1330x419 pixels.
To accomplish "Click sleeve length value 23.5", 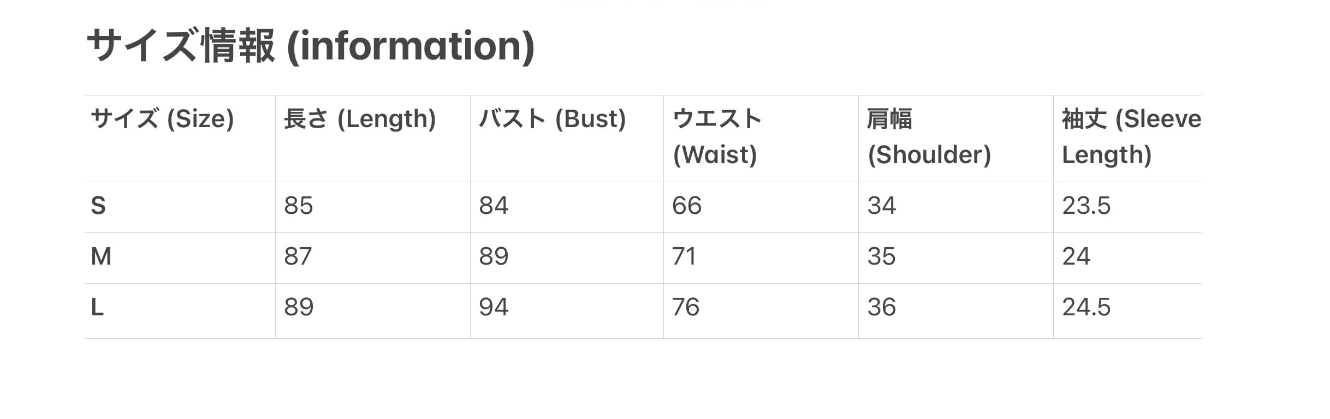I will (1086, 206).
